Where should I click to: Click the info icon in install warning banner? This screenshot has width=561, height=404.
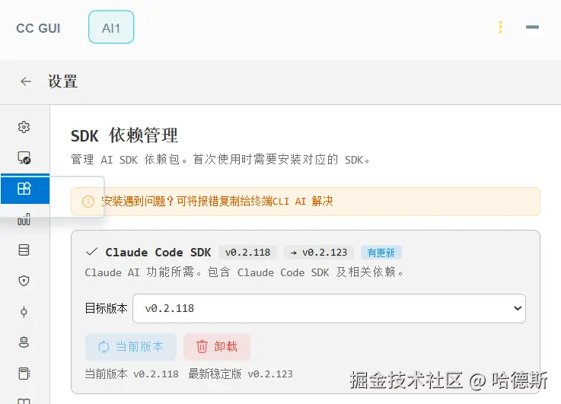(88, 202)
